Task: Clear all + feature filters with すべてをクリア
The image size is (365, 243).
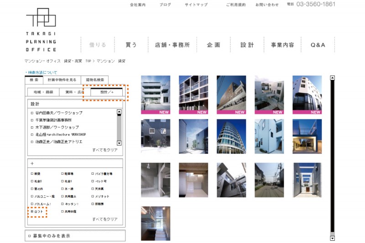Action: tap(105, 219)
